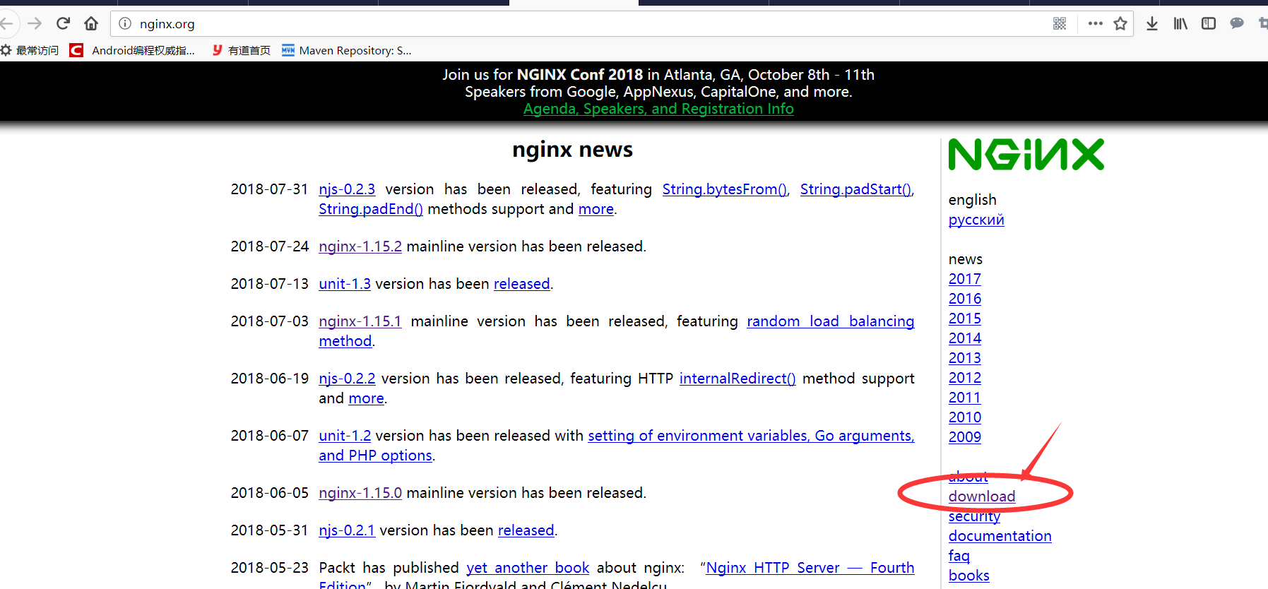Open the 最常访问 bookmark folder
This screenshot has height=589, width=1268.
coord(30,51)
